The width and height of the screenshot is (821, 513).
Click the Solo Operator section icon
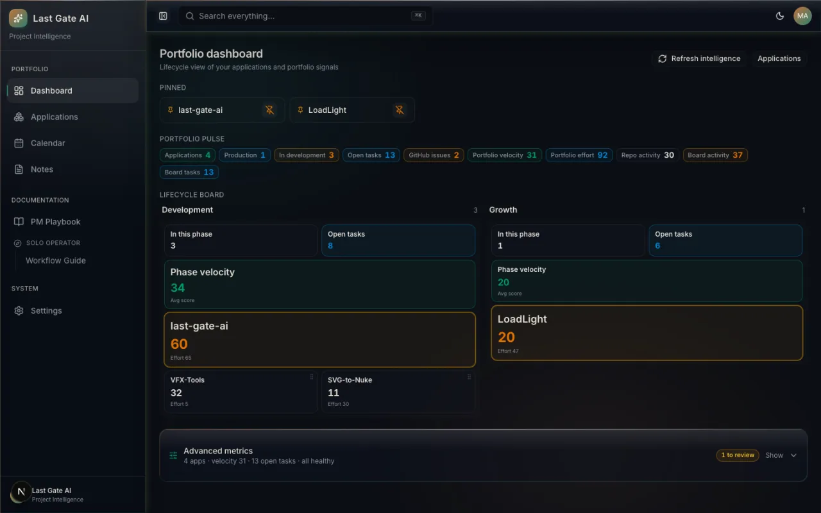(18, 243)
